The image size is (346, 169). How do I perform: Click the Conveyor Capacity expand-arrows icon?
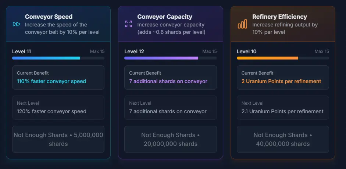pos(129,24)
